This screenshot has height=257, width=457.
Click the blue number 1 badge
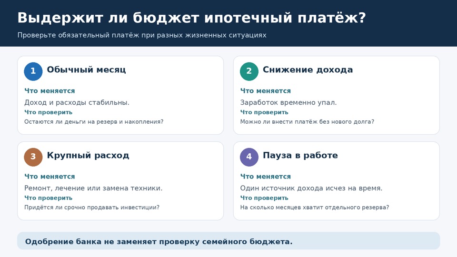click(33, 71)
